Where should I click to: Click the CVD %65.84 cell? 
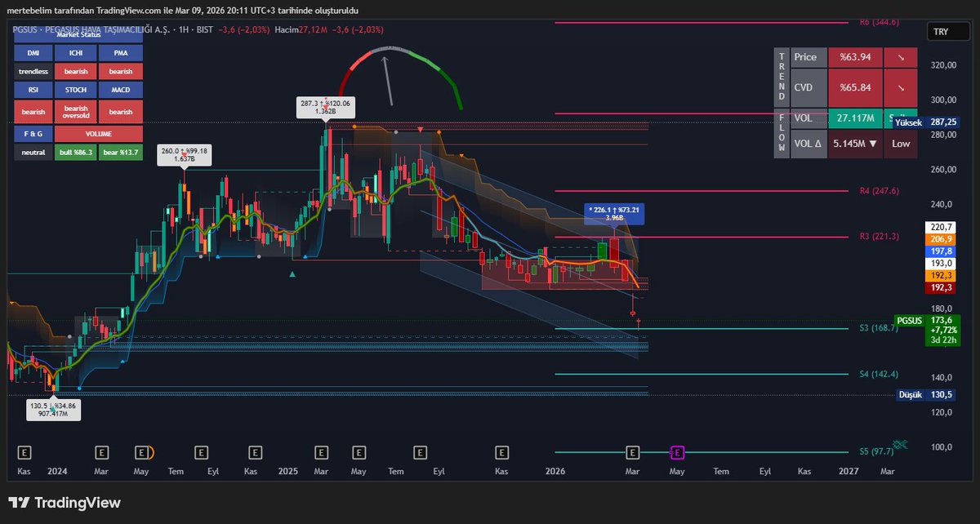pyautogui.click(x=855, y=87)
